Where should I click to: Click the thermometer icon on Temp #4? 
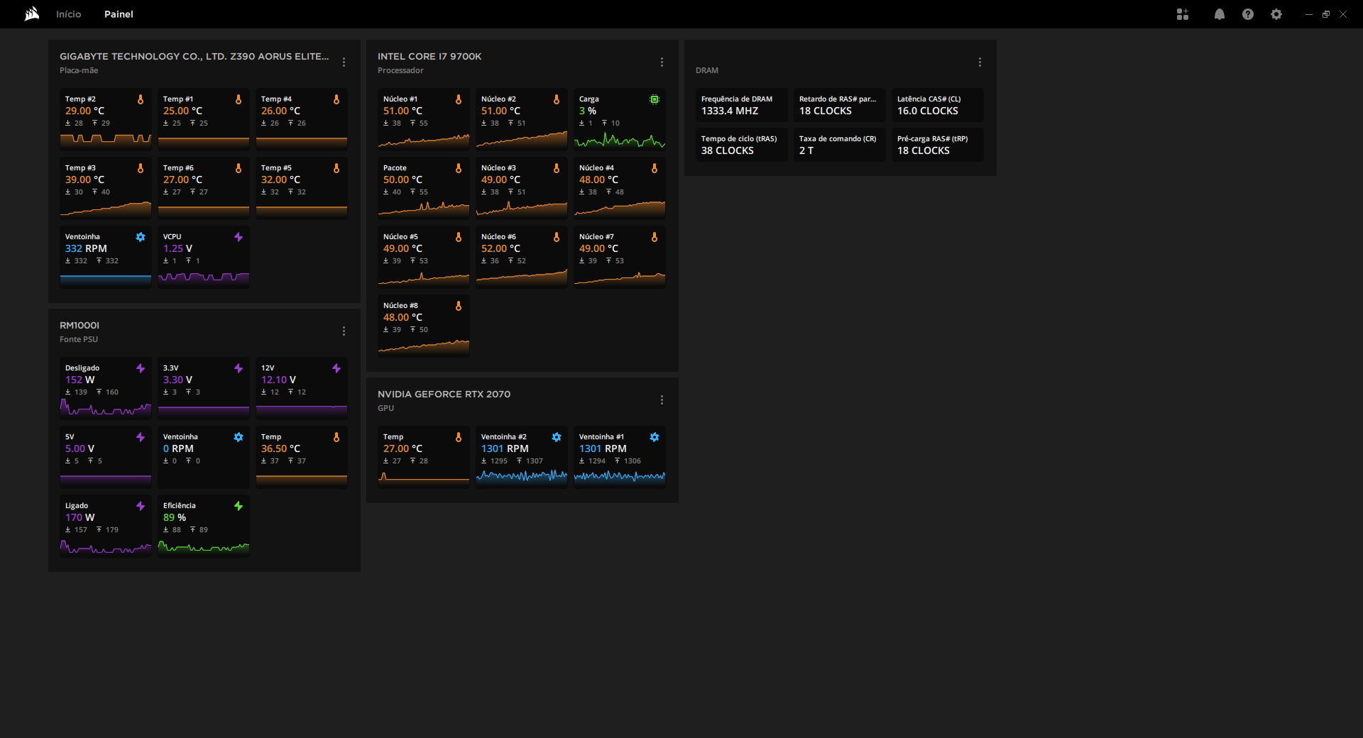(x=336, y=99)
